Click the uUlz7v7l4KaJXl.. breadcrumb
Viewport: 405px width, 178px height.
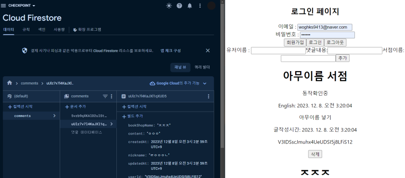click(x=60, y=83)
